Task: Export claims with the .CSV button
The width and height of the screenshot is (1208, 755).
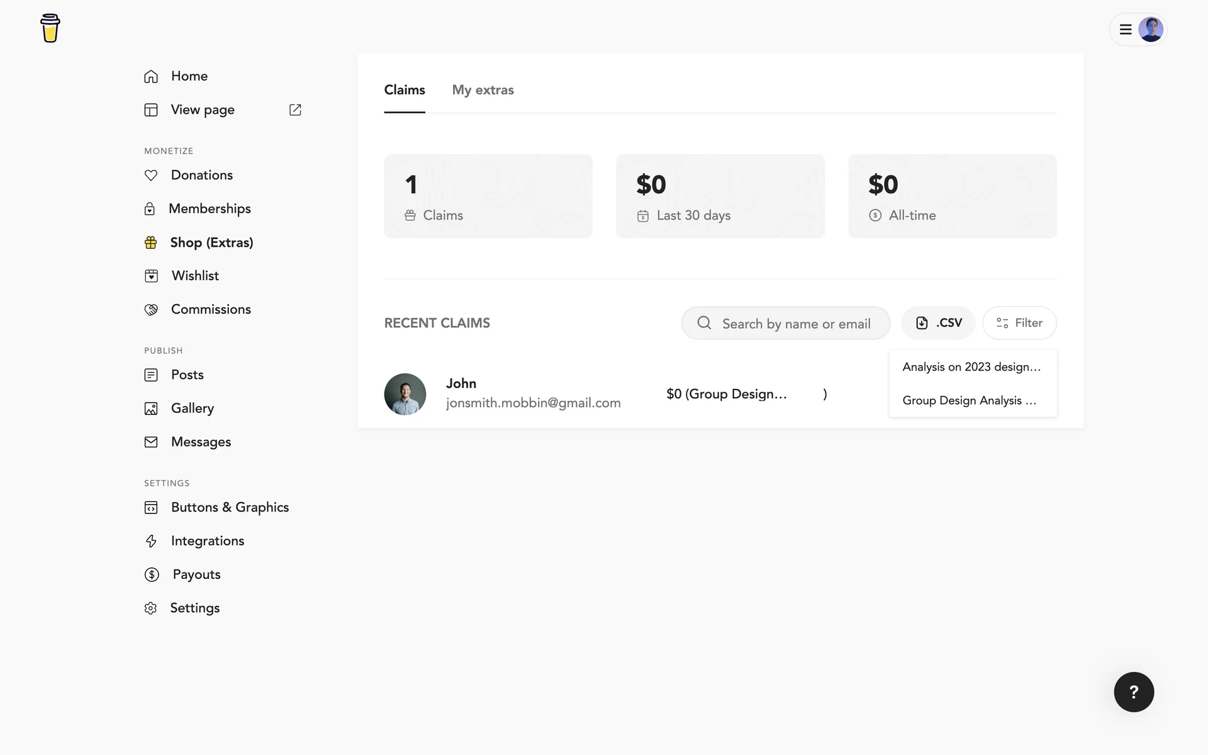Action: (938, 323)
